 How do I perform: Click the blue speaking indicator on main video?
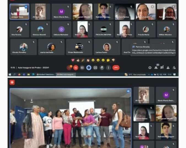(128, 91)
